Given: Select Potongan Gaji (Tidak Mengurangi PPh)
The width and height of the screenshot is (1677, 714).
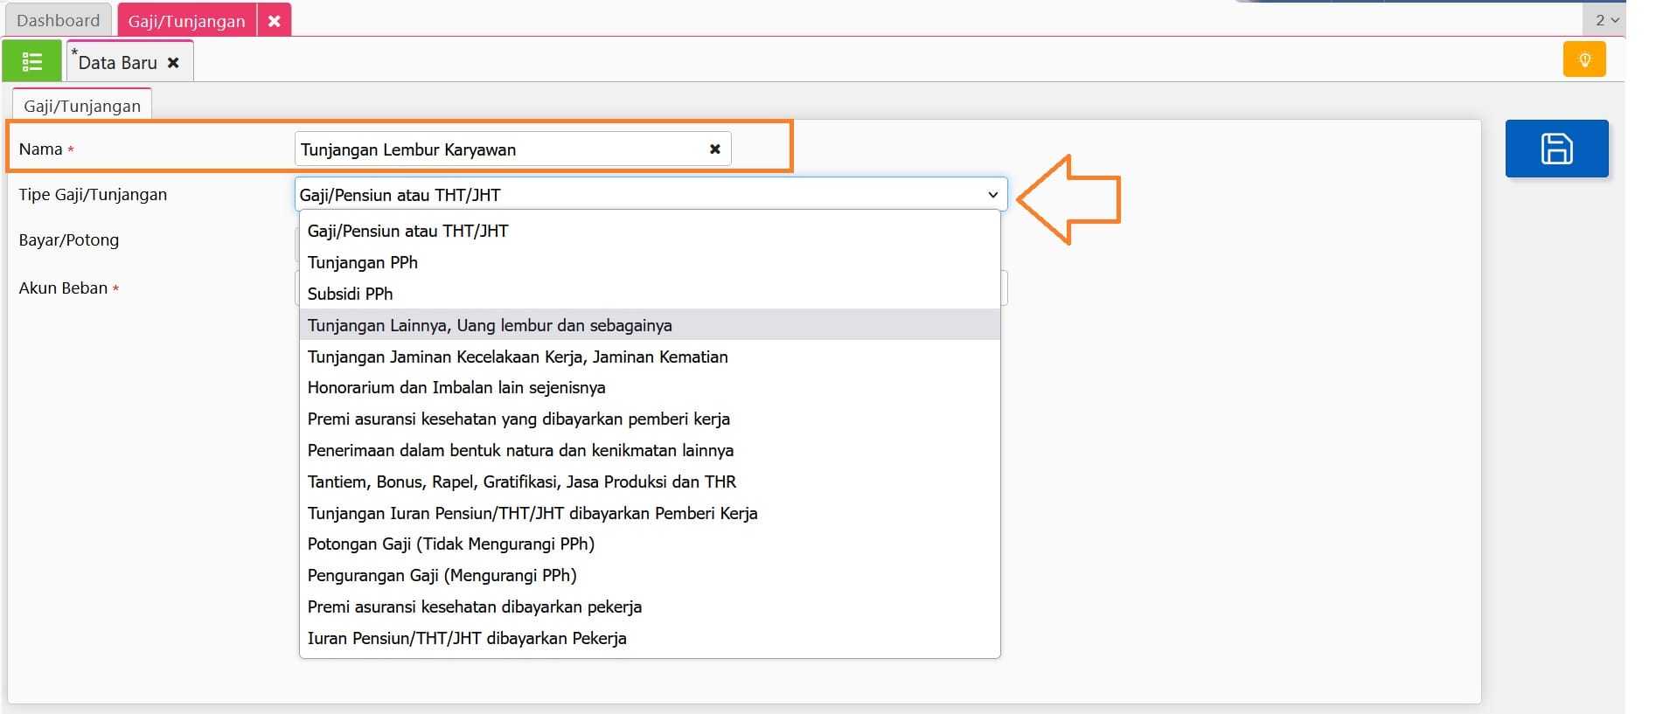Looking at the screenshot, I should click(451, 544).
